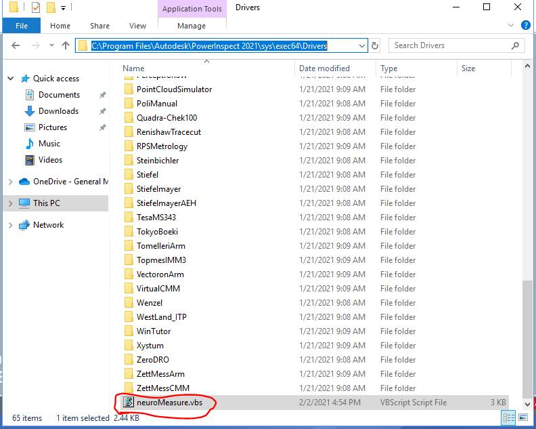Open the Home ribbon tab
The image size is (536, 429).
pos(60,26)
